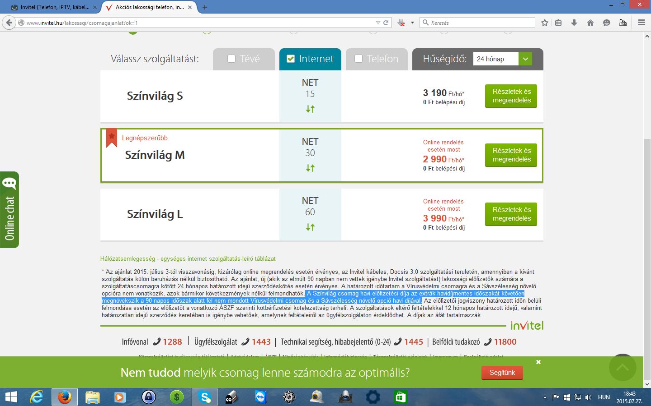
Task: Close the green Nem tudod banner
Action: 538,362
